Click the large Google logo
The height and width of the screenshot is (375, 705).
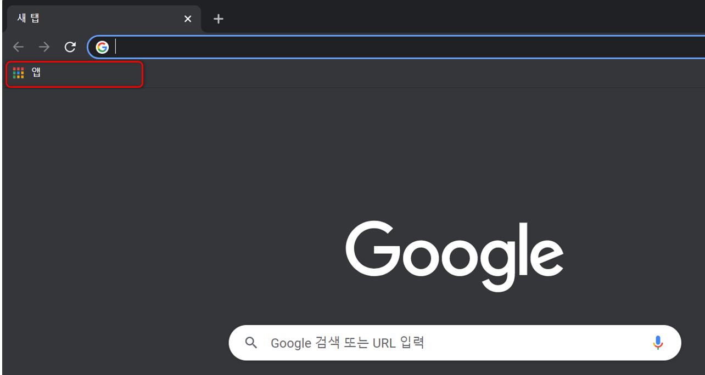click(455, 255)
